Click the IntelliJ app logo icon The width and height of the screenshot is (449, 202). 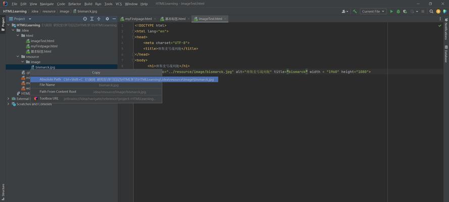(5, 4)
